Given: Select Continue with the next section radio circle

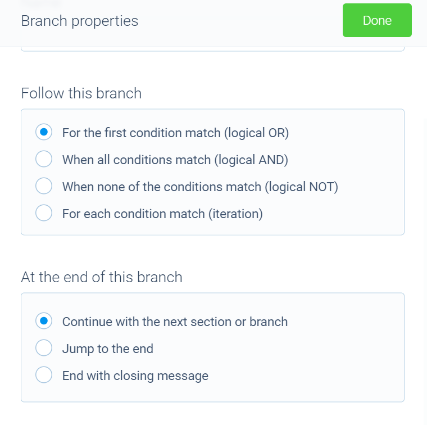Looking at the screenshot, I should [x=44, y=321].
